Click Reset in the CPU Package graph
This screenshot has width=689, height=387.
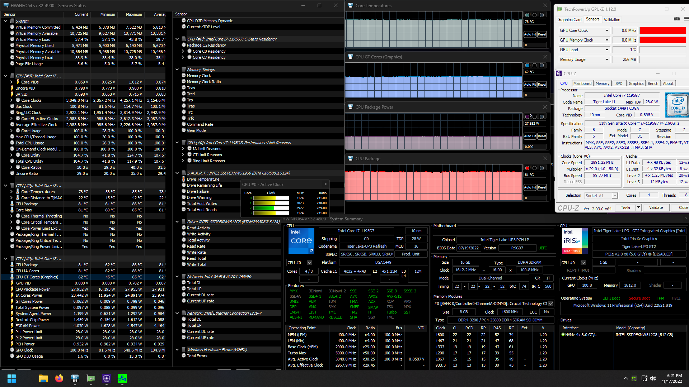[542, 187]
